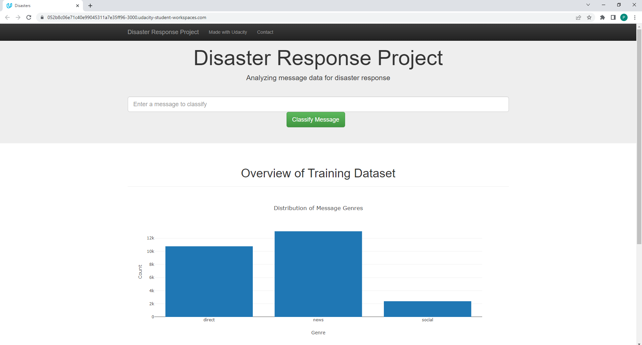Open the Contact nav link
The image size is (642, 345).
(265, 32)
